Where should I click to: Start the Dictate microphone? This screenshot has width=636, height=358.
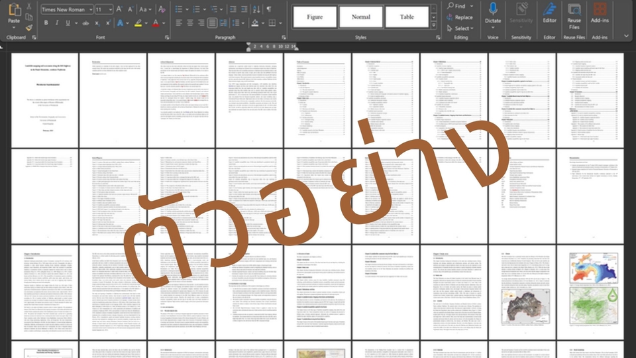[493, 9]
